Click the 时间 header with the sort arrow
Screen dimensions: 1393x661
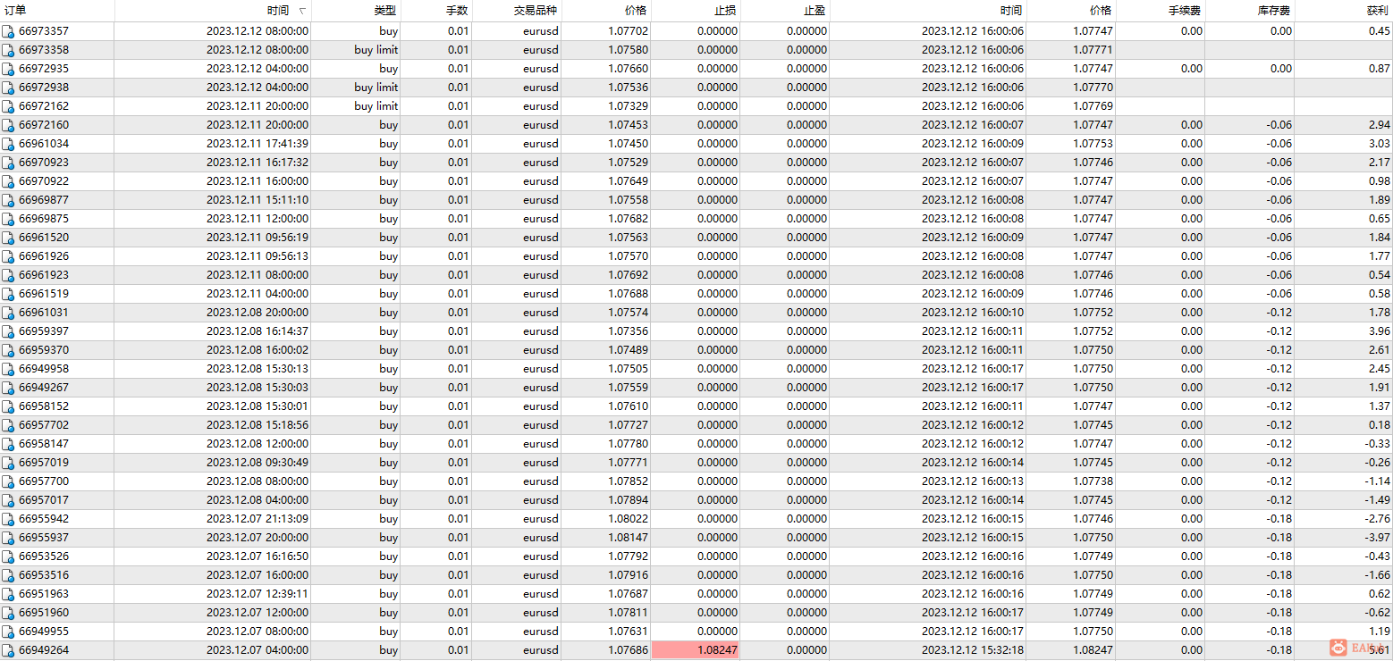pyautogui.click(x=213, y=11)
